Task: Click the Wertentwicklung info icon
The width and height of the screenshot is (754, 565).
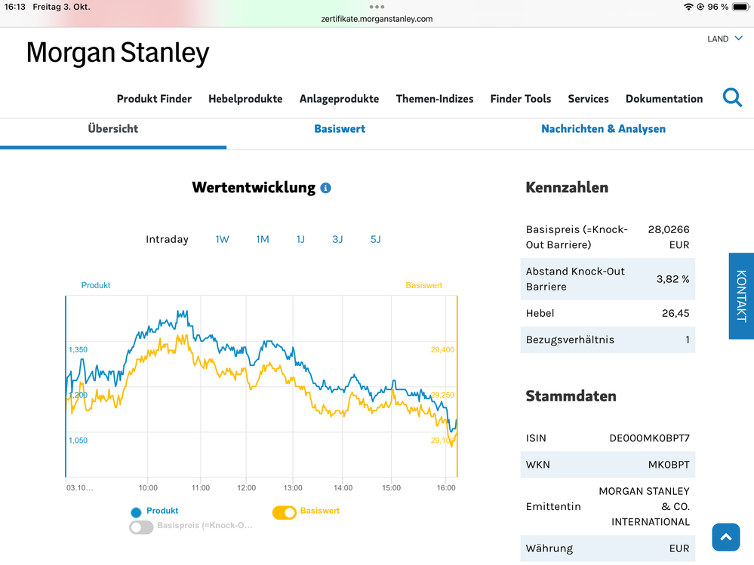Action: [x=325, y=188]
